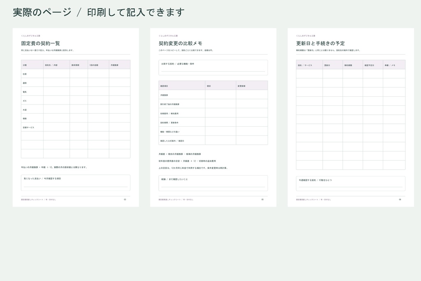Open the 更新日と手続きの予定 page preview

351,117
